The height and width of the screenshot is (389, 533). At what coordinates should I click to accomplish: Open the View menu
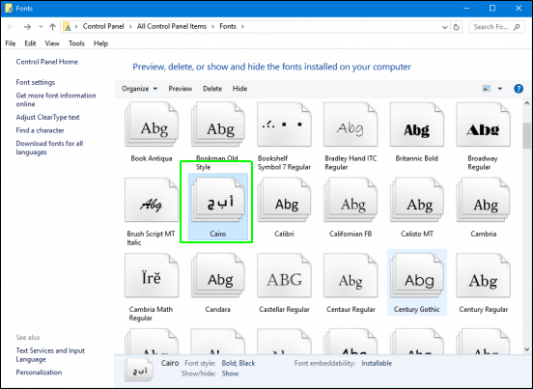[x=52, y=43]
